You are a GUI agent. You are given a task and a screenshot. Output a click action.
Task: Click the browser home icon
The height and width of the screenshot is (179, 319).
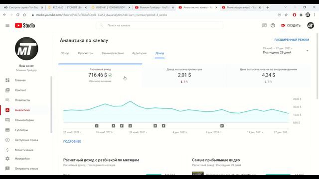[x=24, y=15]
